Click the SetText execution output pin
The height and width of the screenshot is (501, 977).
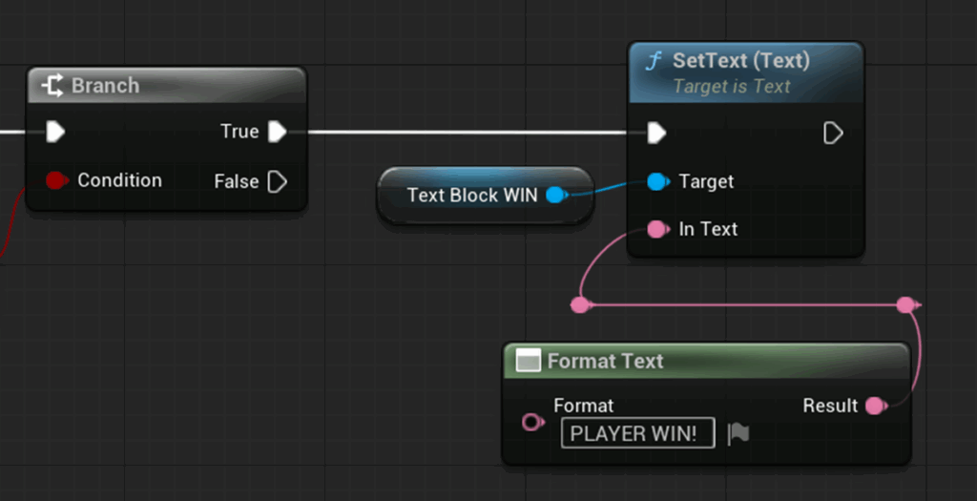click(833, 133)
